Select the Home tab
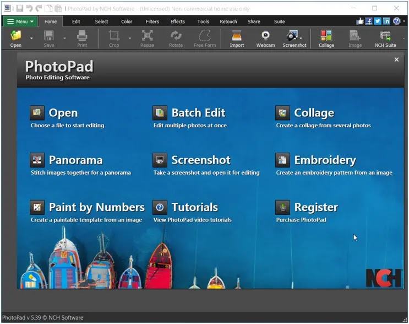The height and width of the screenshot is (324, 409). [x=51, y=21]
